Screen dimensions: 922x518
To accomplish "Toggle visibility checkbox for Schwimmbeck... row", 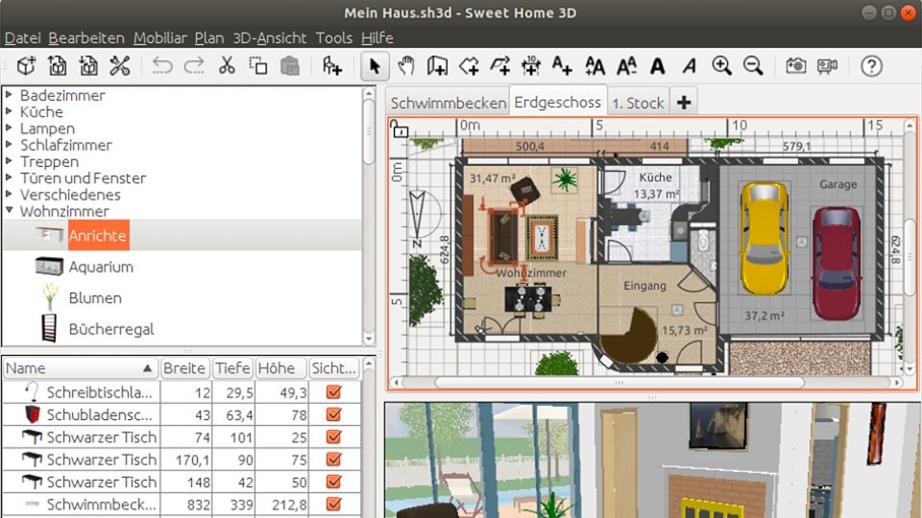I will pos(334,504).
